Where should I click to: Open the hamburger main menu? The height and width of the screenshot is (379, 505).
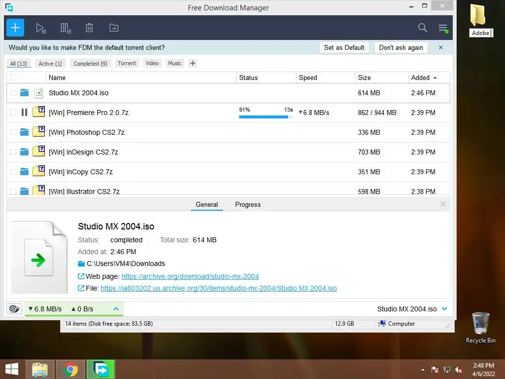[x=443, y=28]
